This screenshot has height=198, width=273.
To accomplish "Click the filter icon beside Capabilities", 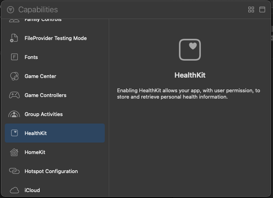I will point(11,10).
